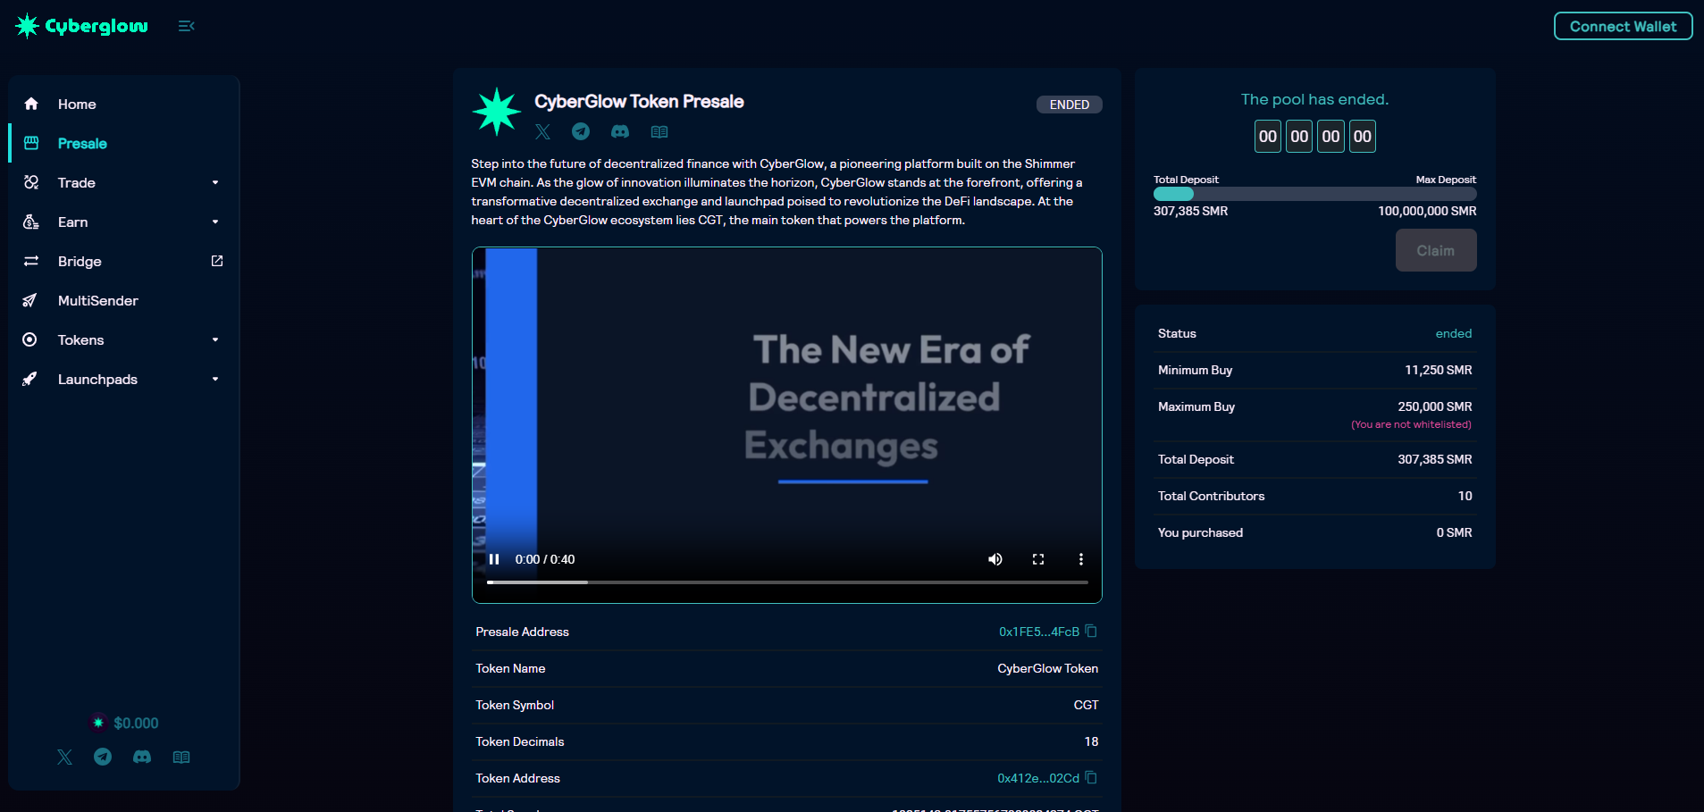Click the Presale store icon in sidebar
This screenshot has width=1704, height=812.
(x=31, y=143)
